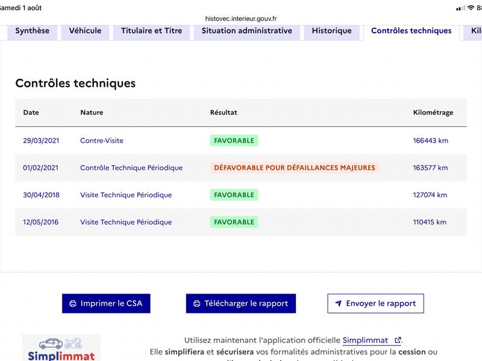Click the Imprimer le CSA button

point(106,304)
